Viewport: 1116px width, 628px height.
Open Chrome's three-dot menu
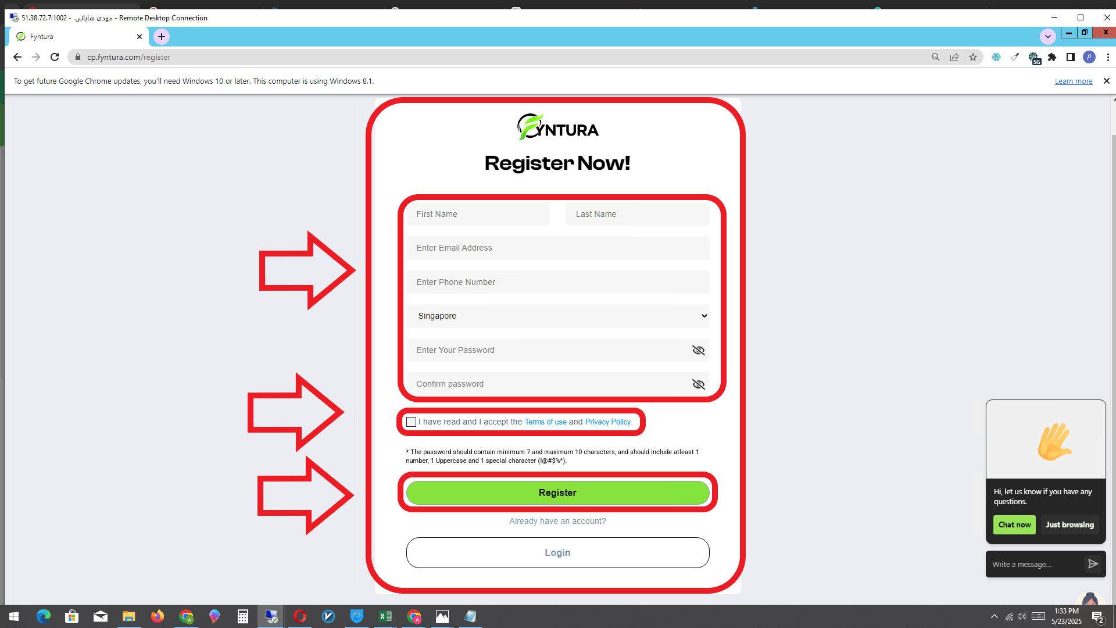[x=1108, y=57]
